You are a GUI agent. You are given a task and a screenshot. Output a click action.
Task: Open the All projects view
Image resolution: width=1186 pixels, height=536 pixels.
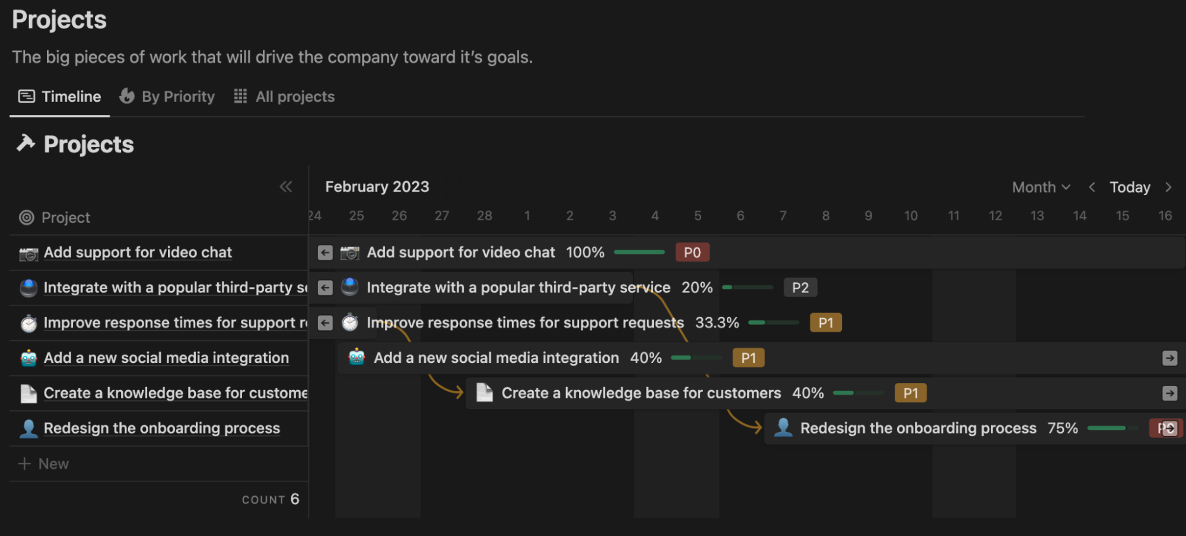point(284,96)
